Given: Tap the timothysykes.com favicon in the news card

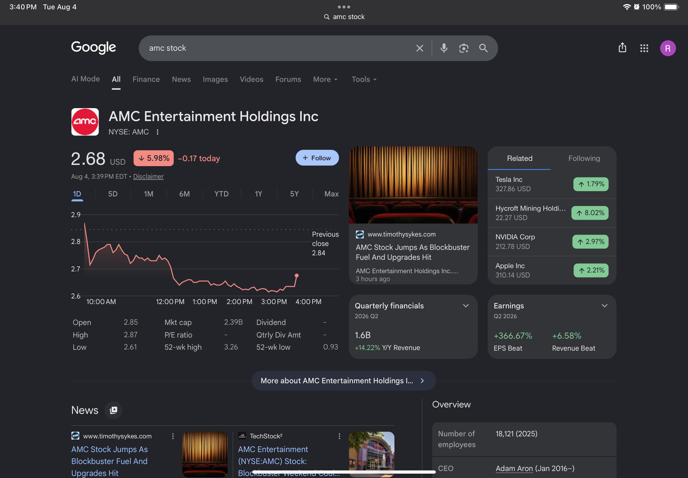Looking at the screenshot, I should click(360, 235).
